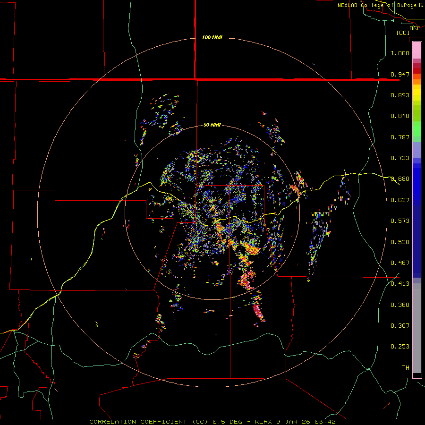Click the 0.947 scale value
This screenshot has width=425, height=425.
coord(400,74)
